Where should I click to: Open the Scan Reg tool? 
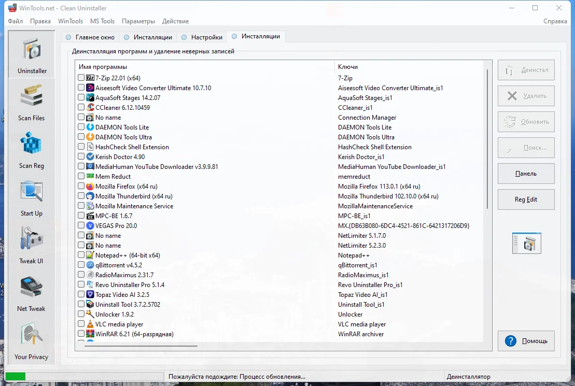coord(32,150)
